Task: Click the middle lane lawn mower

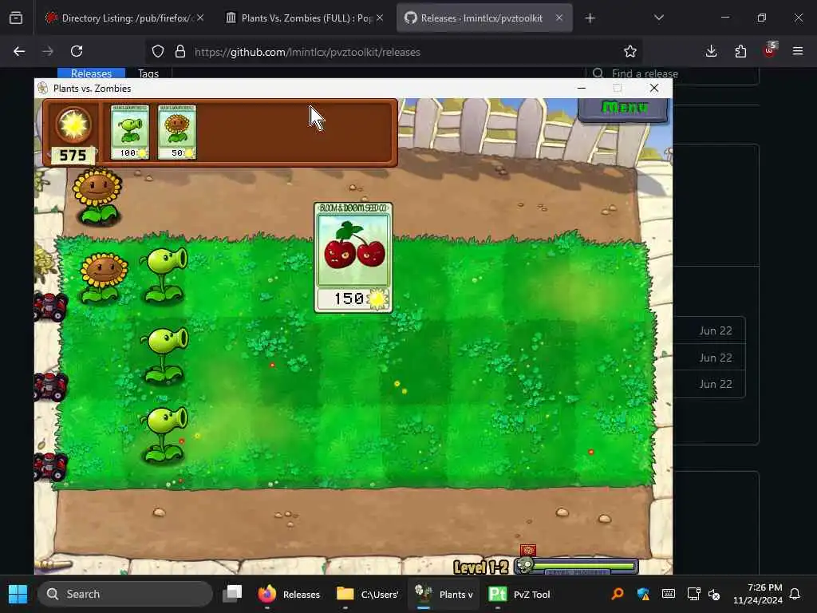Action: click(50, 386)
